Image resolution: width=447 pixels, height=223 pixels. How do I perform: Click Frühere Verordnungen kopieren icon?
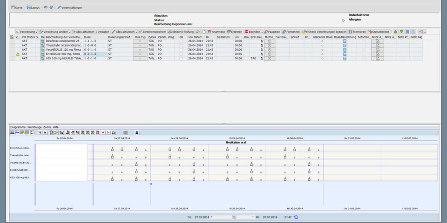[x=304, y=32]
